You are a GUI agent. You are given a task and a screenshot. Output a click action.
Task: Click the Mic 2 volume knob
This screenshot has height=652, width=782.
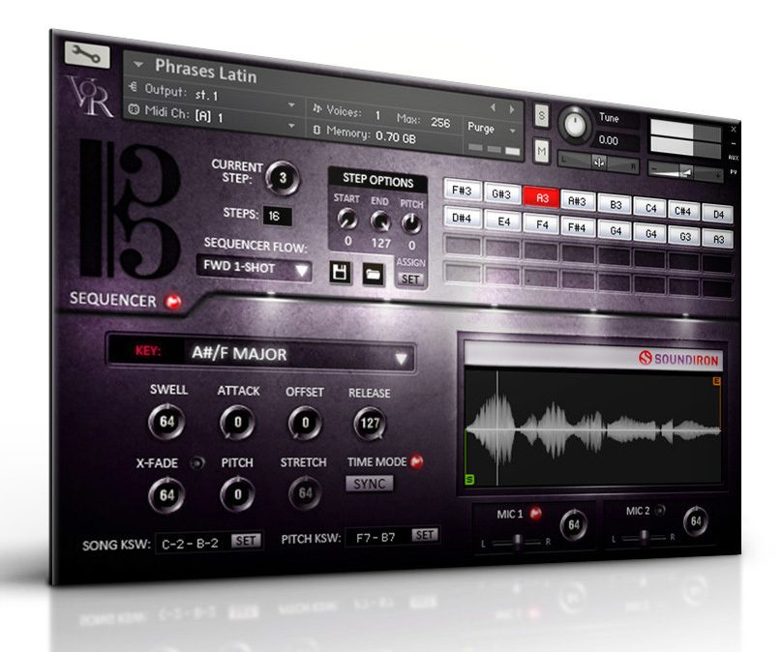pyautogui.click(x=695, y=521)
